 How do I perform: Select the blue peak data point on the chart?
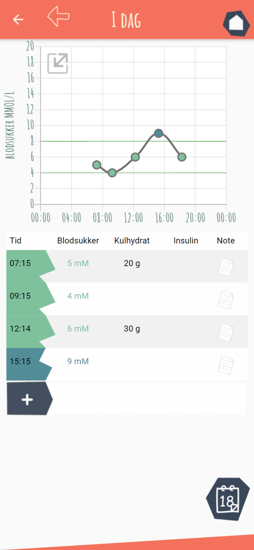point(158,133)
